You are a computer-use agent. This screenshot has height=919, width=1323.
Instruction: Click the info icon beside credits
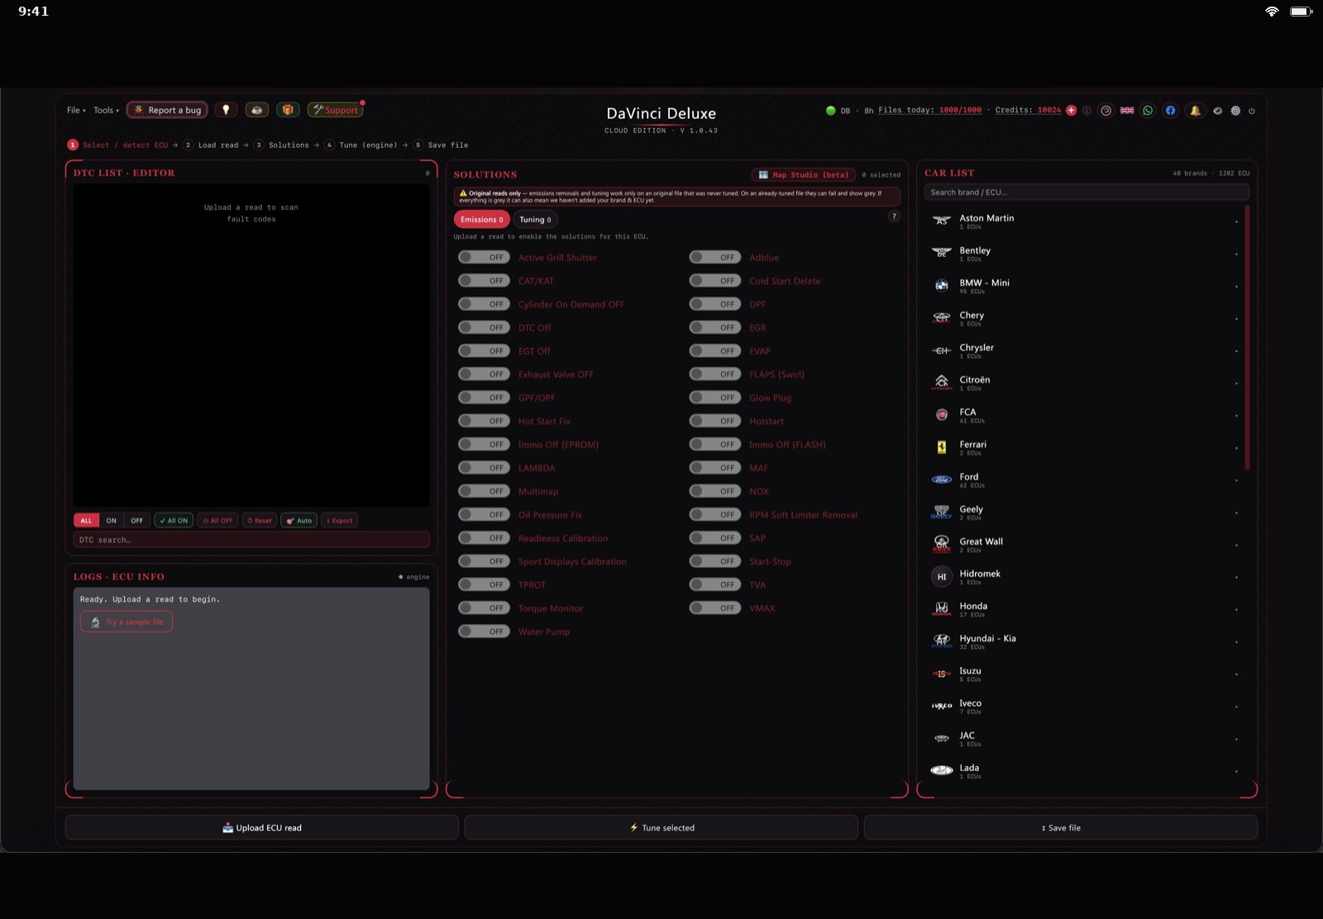[x=1087, y=111]
